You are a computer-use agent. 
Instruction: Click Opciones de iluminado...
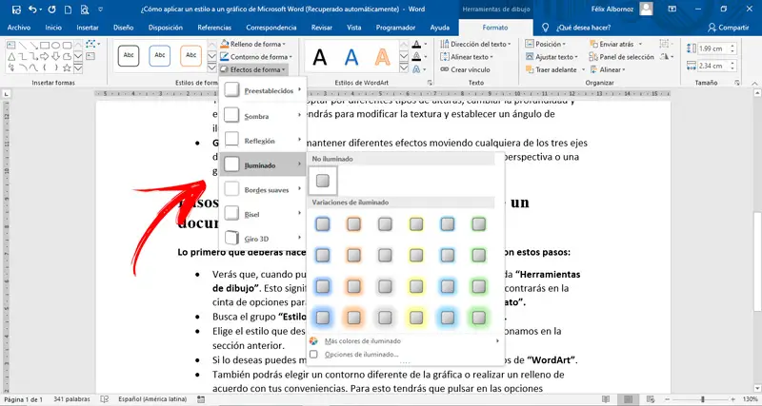362,355
